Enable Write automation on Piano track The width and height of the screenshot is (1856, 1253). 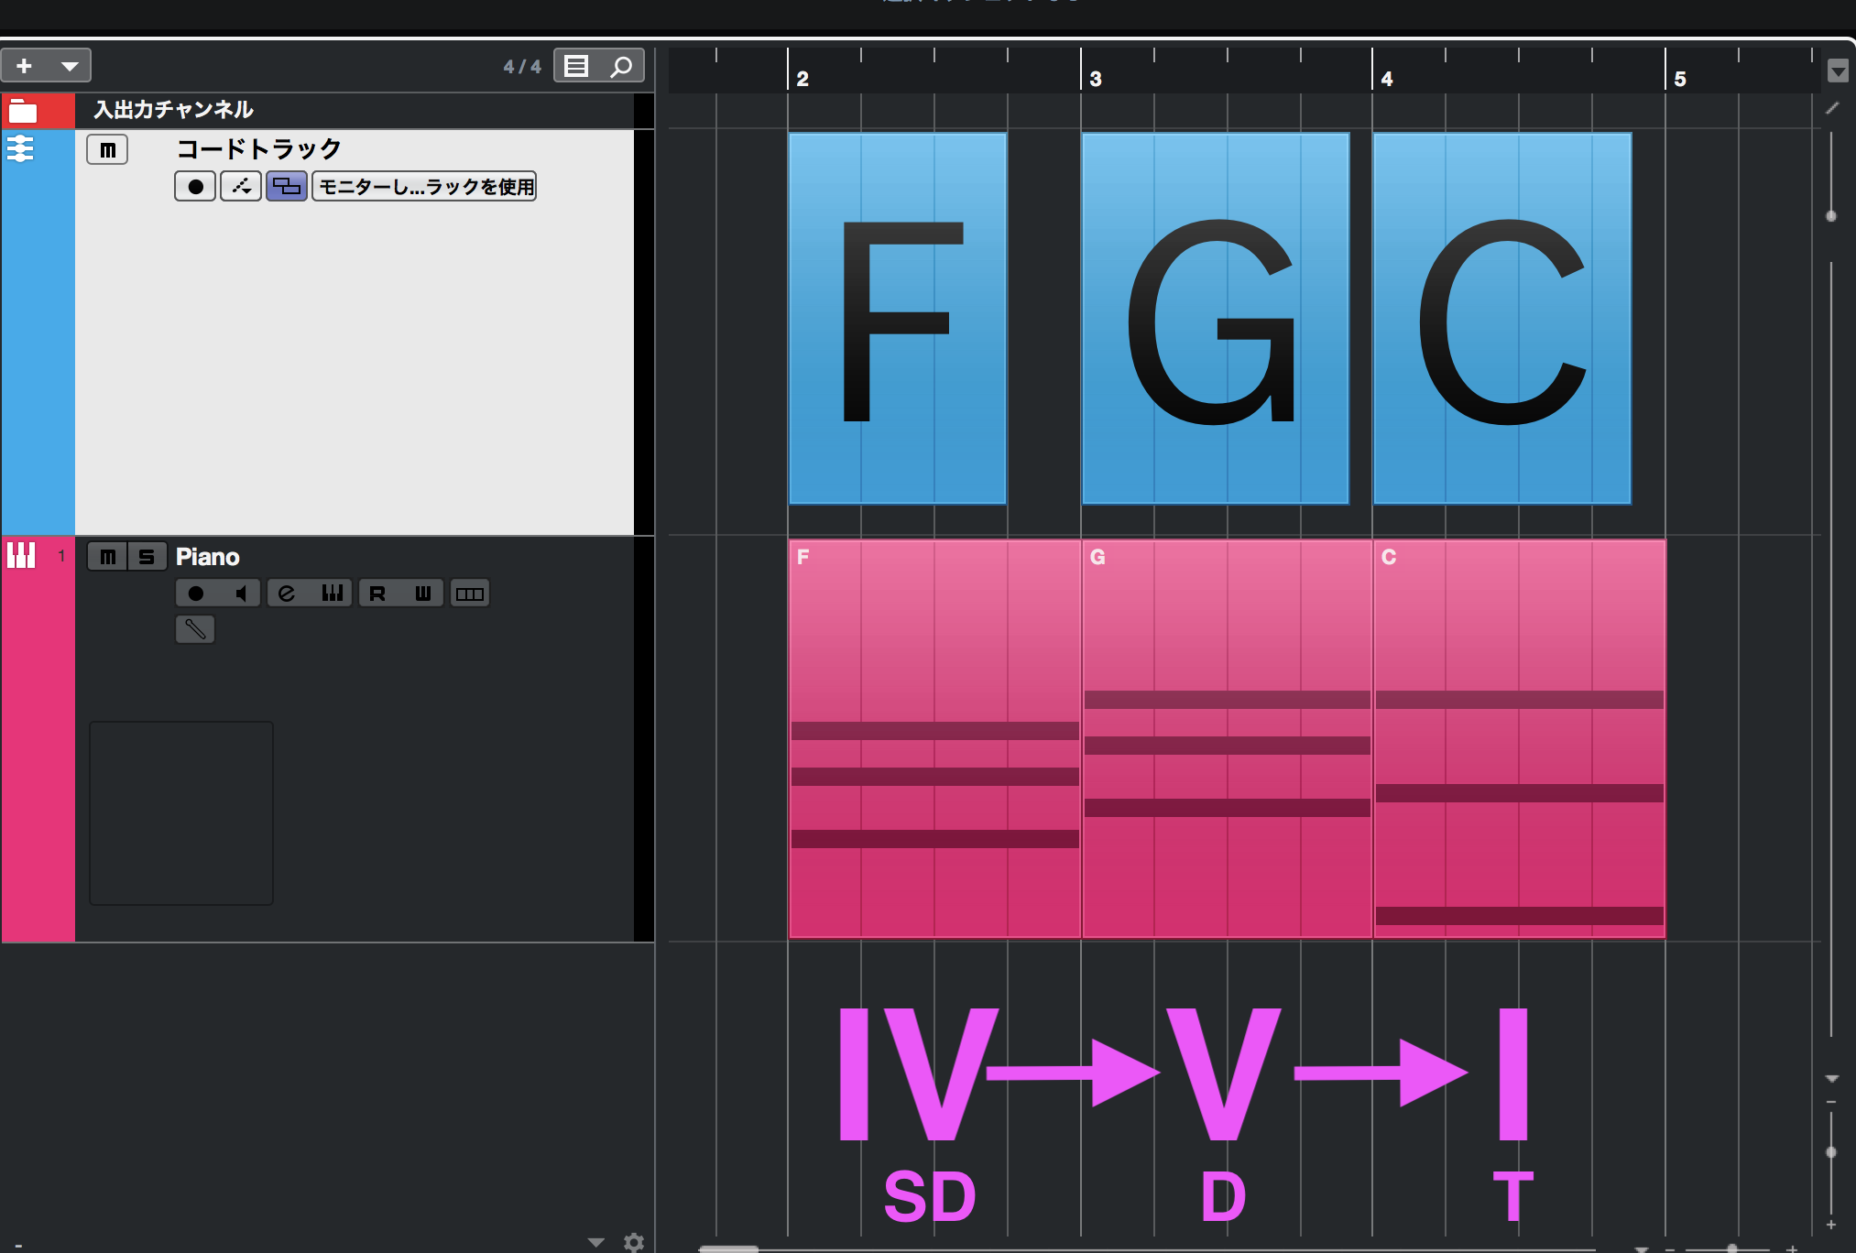click(422, 594)
